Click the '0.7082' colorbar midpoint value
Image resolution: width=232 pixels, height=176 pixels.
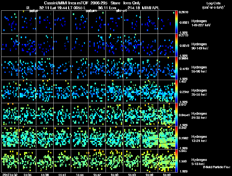(184, 138)
